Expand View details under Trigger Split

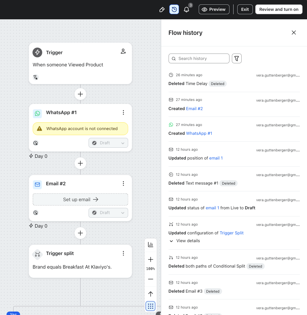185,241
